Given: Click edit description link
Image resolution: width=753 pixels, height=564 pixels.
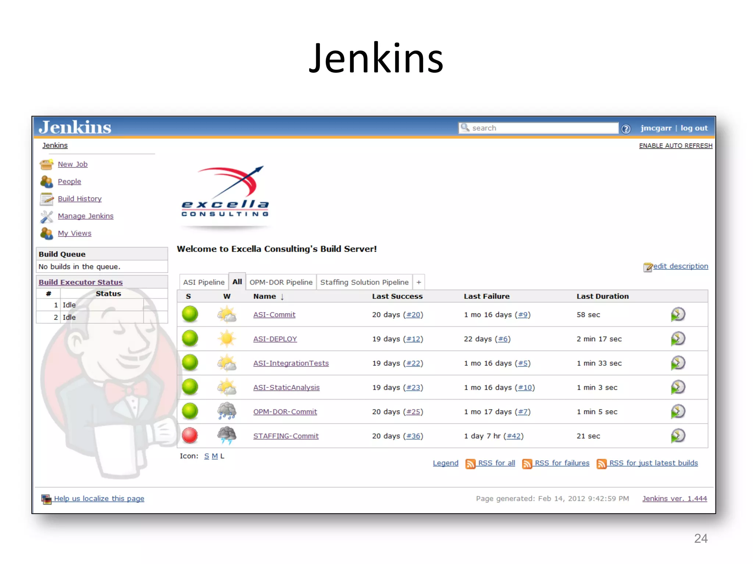Looking at the screenshot, I should (x=681, y=266).
